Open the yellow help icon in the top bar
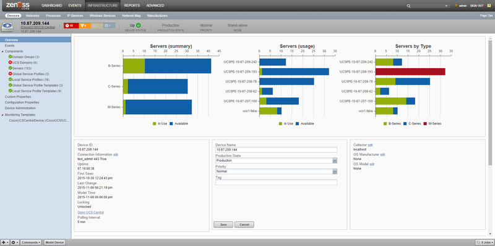Viewport: 495px width, 246px height. 489,6
